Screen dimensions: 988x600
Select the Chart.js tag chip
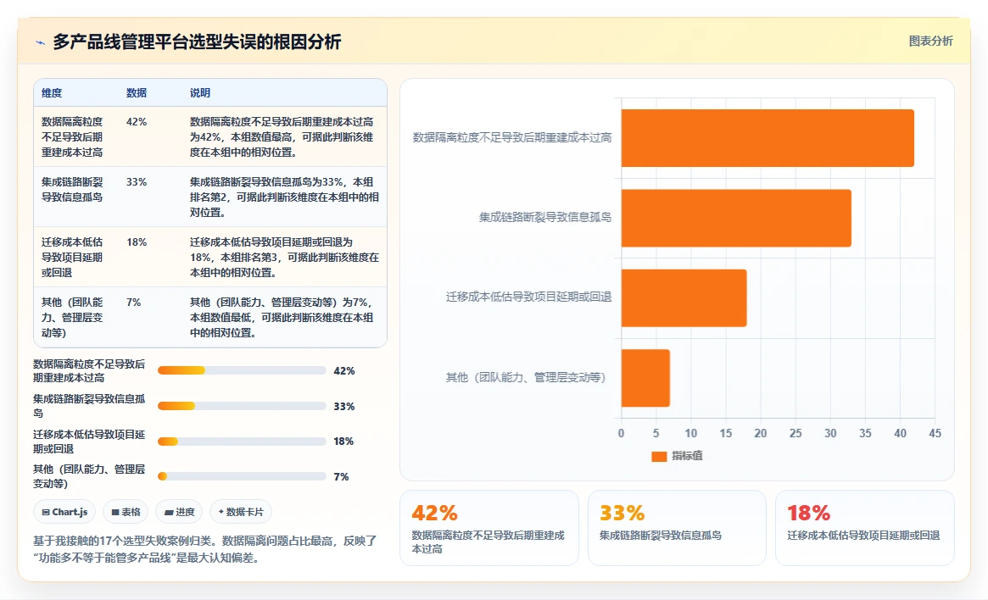[64, 512]
